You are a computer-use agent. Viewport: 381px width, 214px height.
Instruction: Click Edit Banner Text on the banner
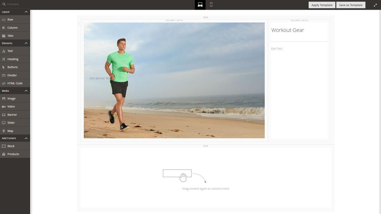pos(100,78)
